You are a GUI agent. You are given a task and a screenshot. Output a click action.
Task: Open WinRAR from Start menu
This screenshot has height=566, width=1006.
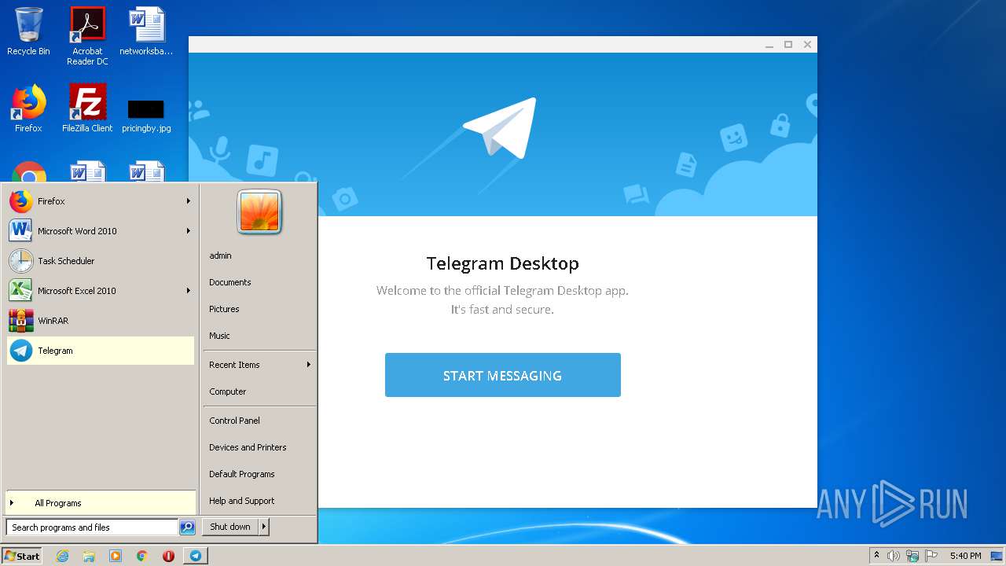click(x=100, y=321)
